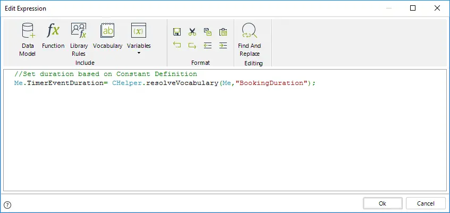Screen dimensions: 450x213
Task: Select the Me.TimerEventDuration text
Action: [x=59, y=83]
